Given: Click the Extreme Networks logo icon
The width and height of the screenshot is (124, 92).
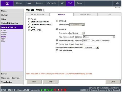Looking at the screenshot, I should pyautogui.click(x=7, y=3).
